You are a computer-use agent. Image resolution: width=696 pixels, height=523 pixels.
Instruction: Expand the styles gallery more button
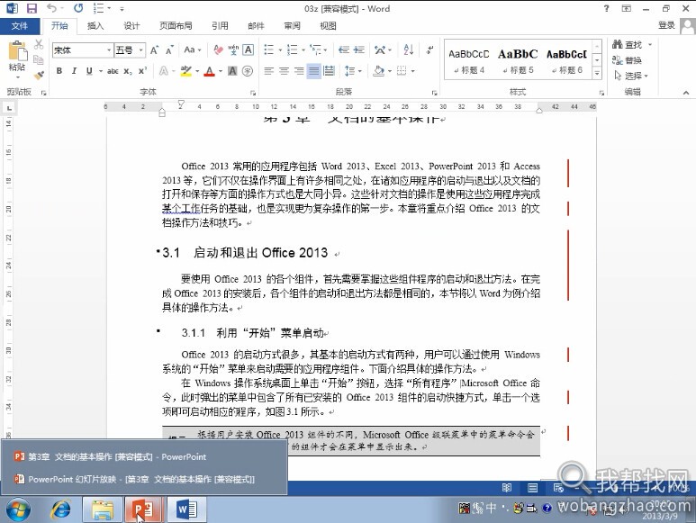[x=598, y=73]
